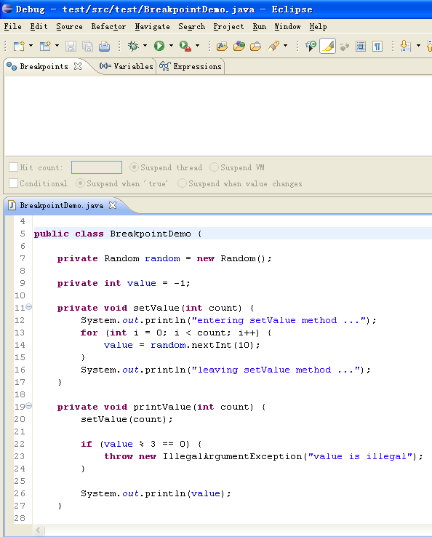
Task: Click the External Tools run icon
Action: pos(185,46)
